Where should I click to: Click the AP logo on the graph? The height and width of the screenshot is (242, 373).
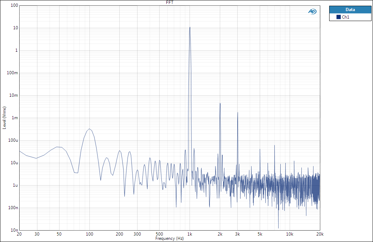(312, 11)
